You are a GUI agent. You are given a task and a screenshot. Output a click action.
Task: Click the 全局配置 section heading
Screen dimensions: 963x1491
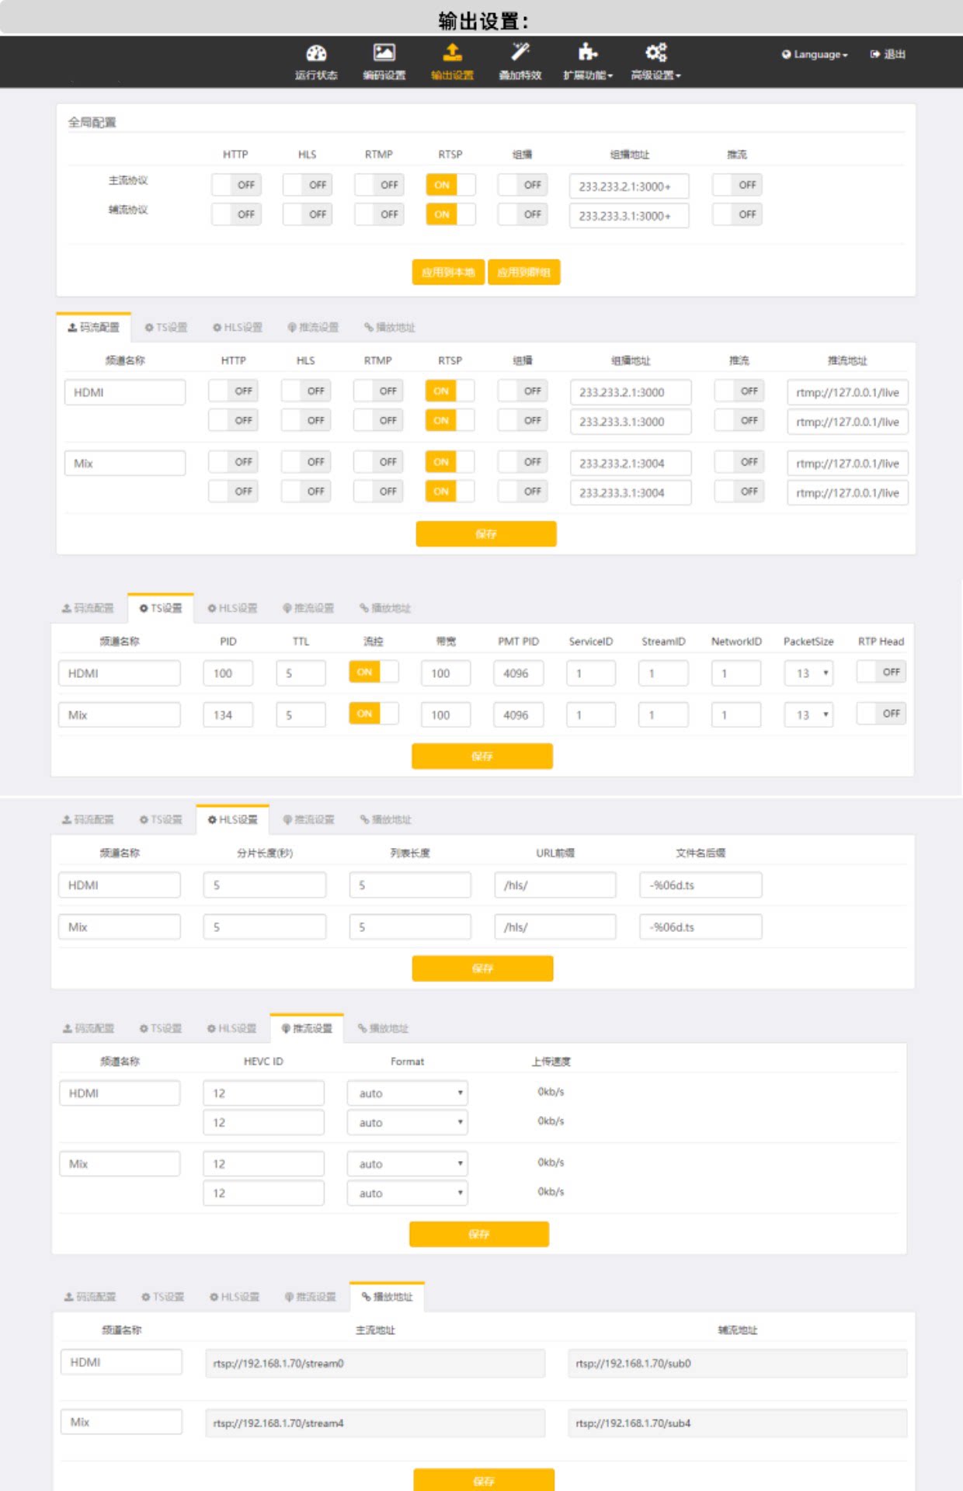92,122
